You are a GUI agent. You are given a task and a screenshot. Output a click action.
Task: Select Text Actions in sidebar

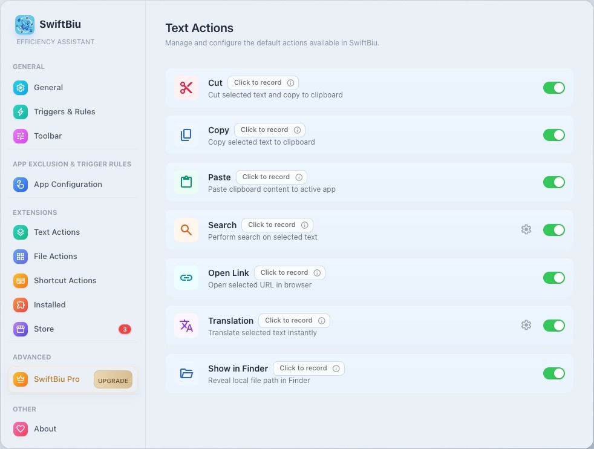(x=73, y=232)
